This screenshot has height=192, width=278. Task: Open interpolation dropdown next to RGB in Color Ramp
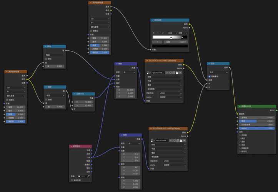(183, 33)
